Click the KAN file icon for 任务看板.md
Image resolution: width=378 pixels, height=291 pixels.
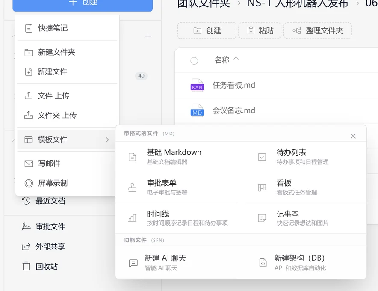197,85
